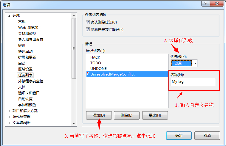Click the tree scrollbar down arrow
226x146 pixels.
[x=74, y=123]
